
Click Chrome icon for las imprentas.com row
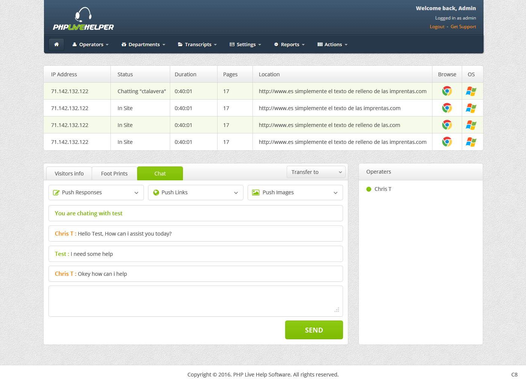(x=447, y=108)
